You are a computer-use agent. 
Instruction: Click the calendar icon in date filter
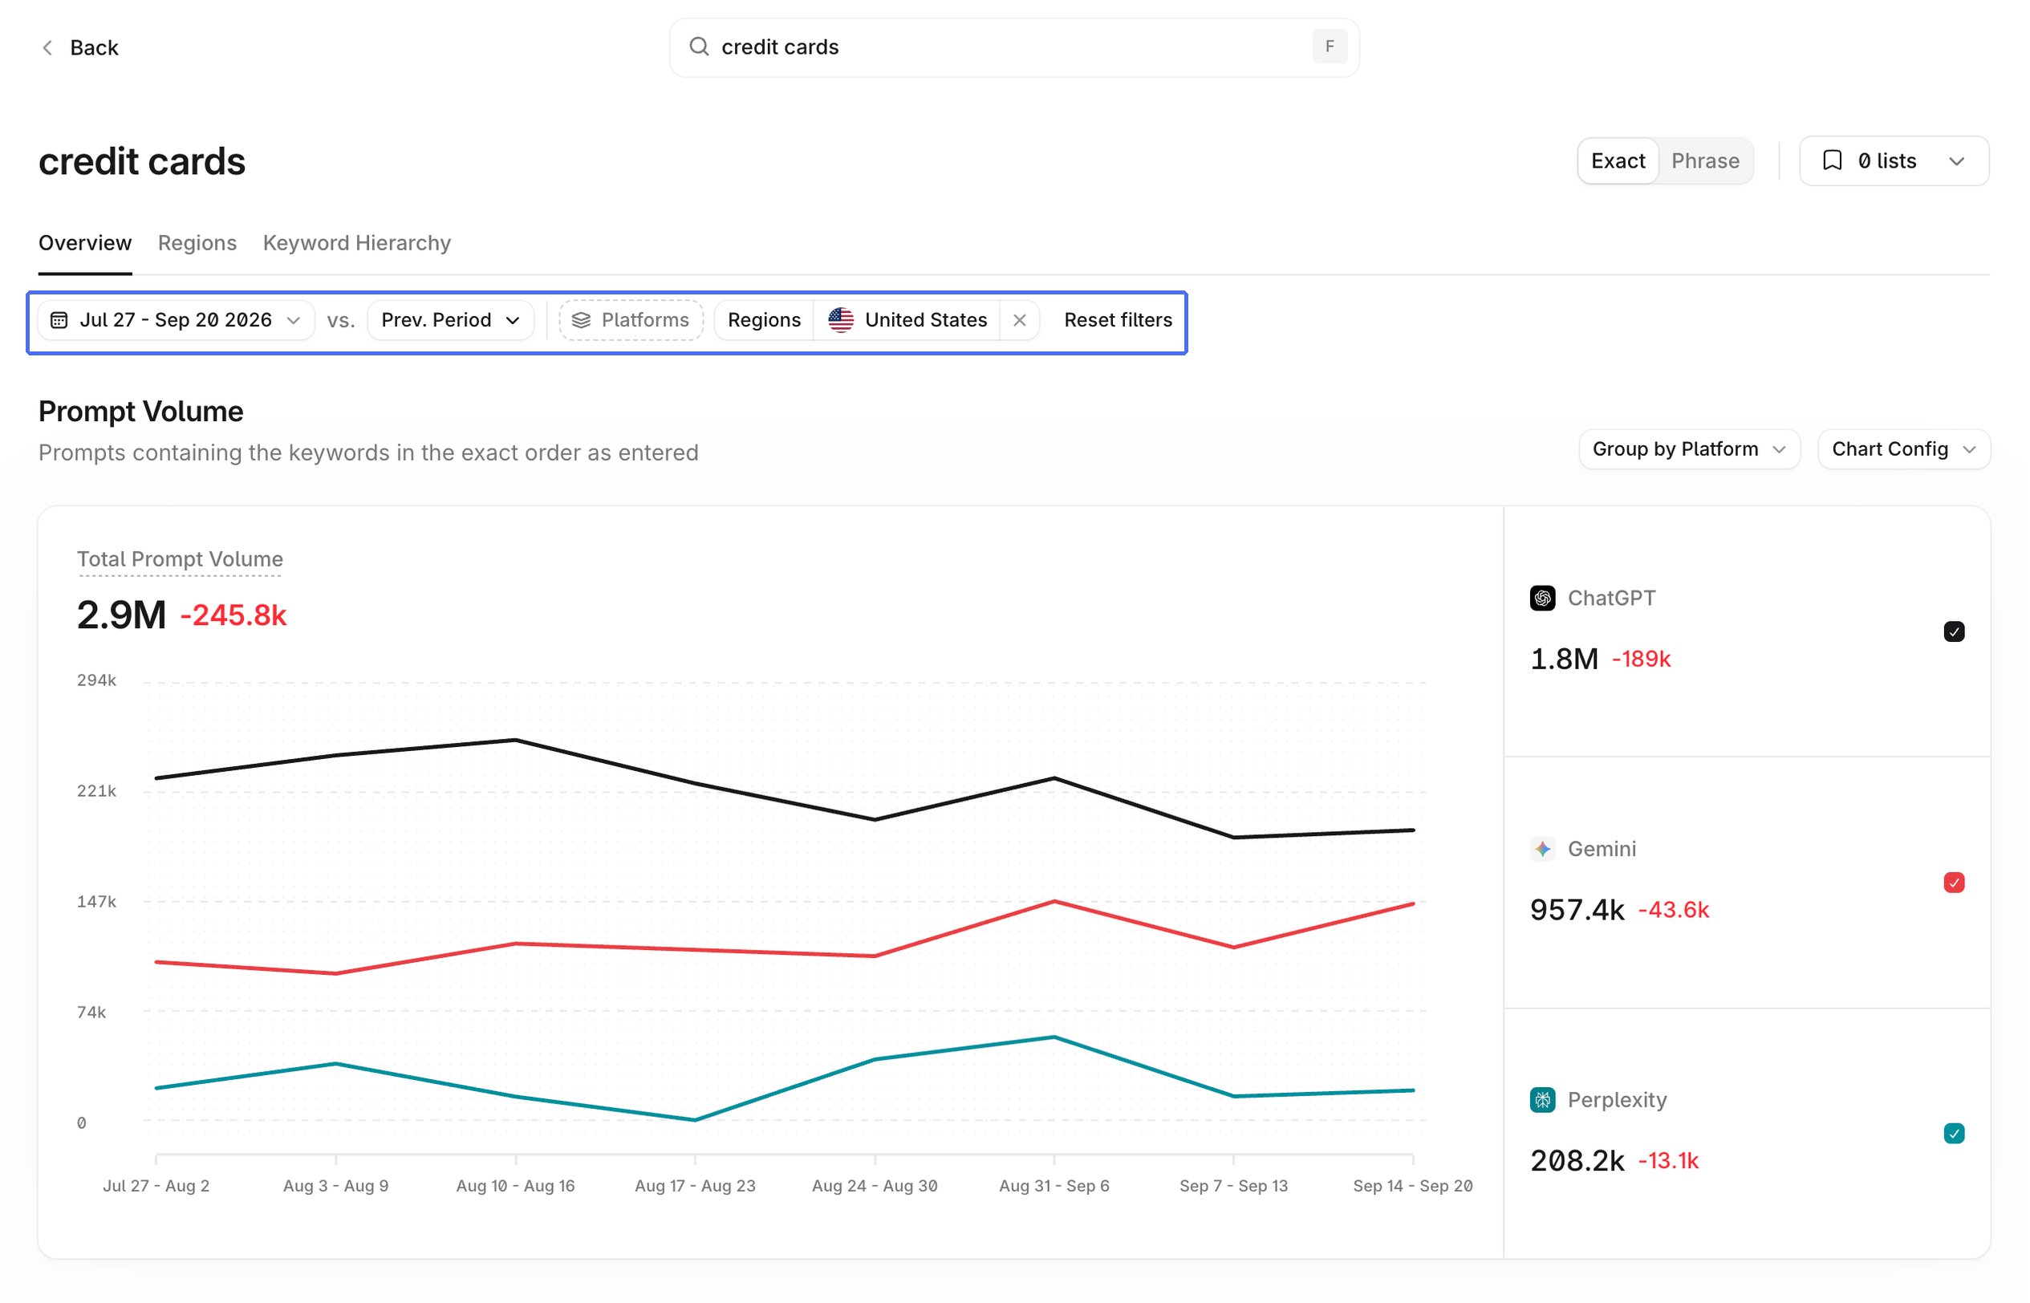click(x=59, y=320)
